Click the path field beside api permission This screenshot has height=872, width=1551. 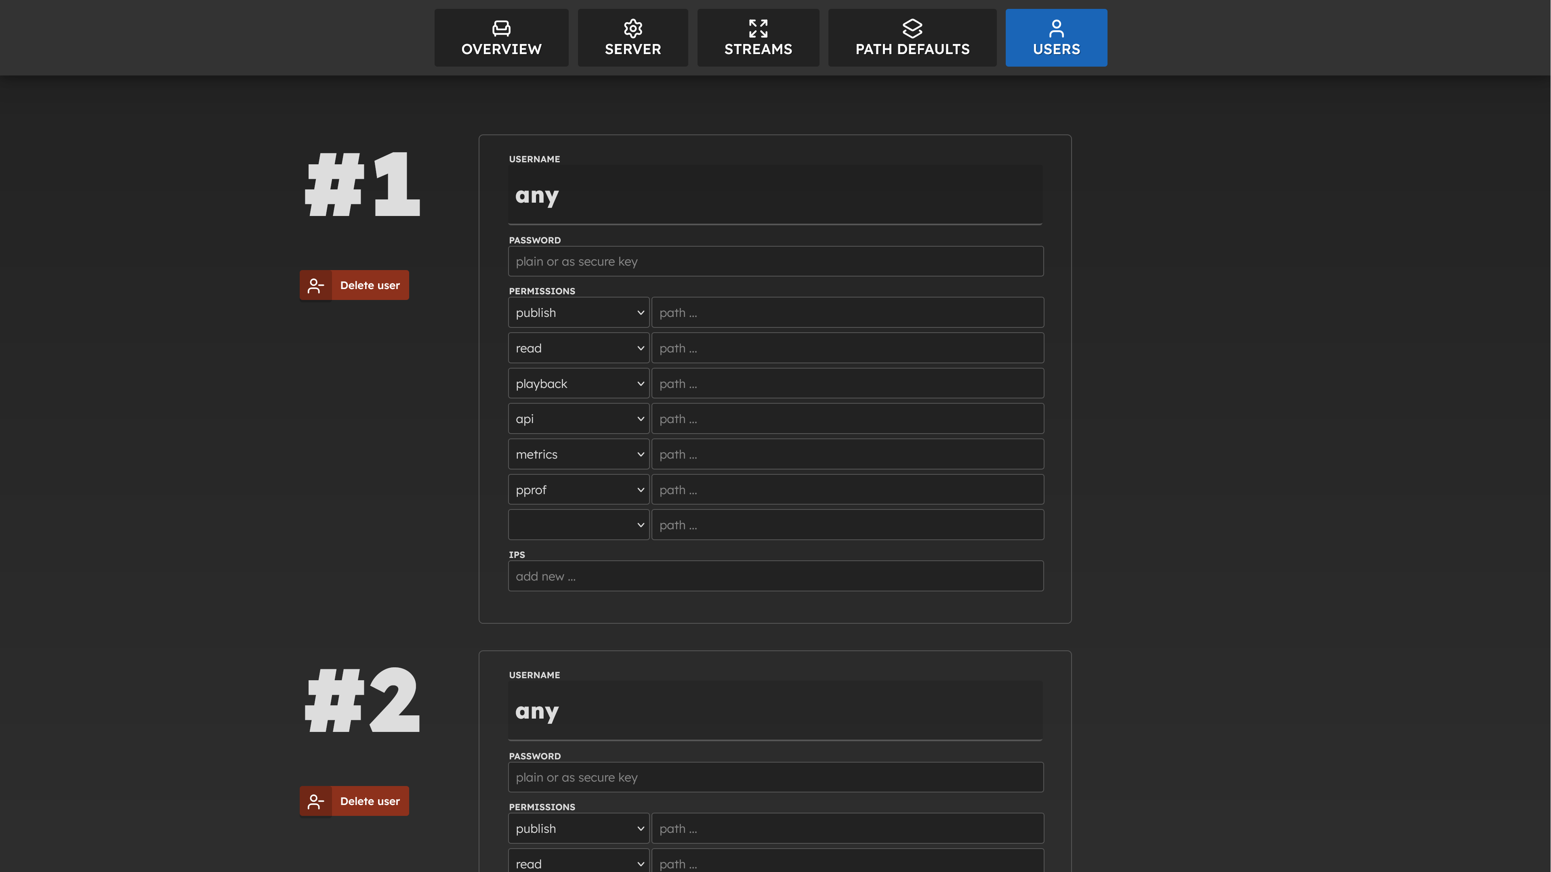pos(847,419)
